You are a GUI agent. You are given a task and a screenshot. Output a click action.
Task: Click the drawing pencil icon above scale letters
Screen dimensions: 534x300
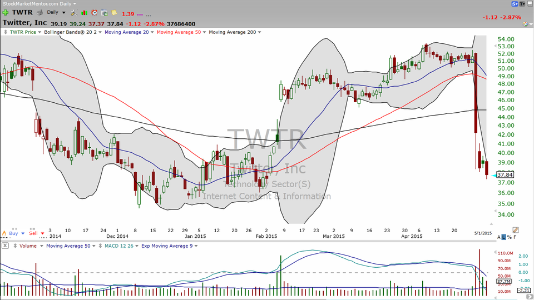tap(515, 230)
